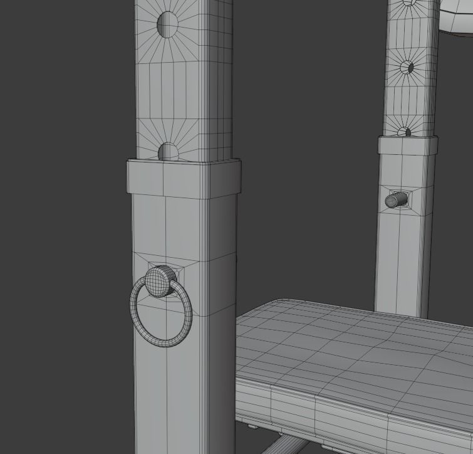Select the ring handle on left post
The width and height of the screenshot is (473, 454).
(x=161, y=312)
